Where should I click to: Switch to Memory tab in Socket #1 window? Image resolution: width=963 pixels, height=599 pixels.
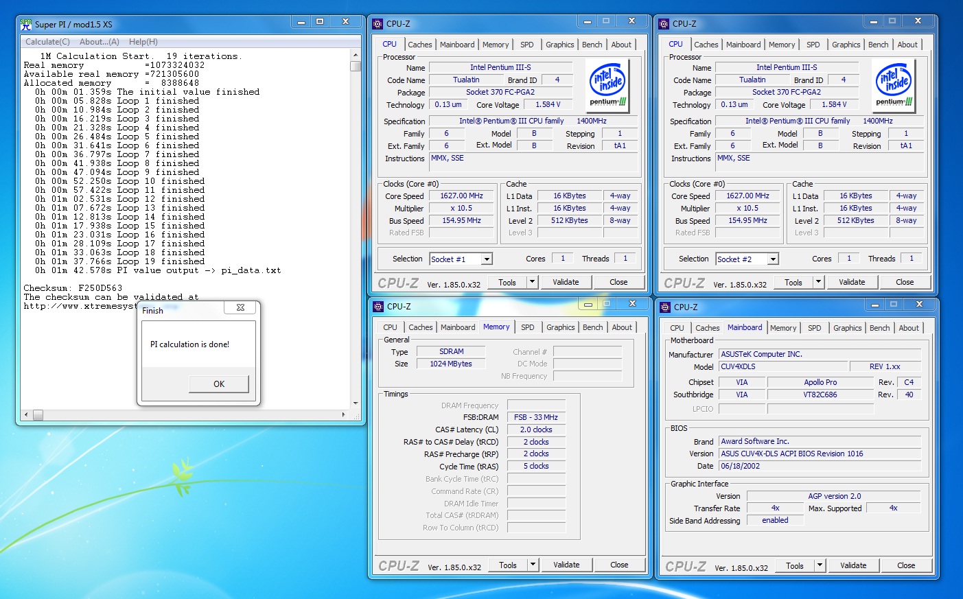496,45
